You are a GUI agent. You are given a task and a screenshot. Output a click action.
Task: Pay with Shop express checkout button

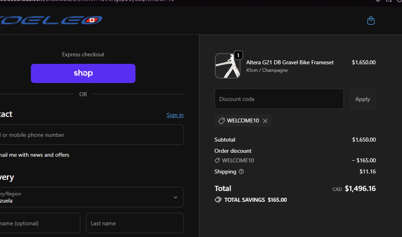click(x=83, y=73)
